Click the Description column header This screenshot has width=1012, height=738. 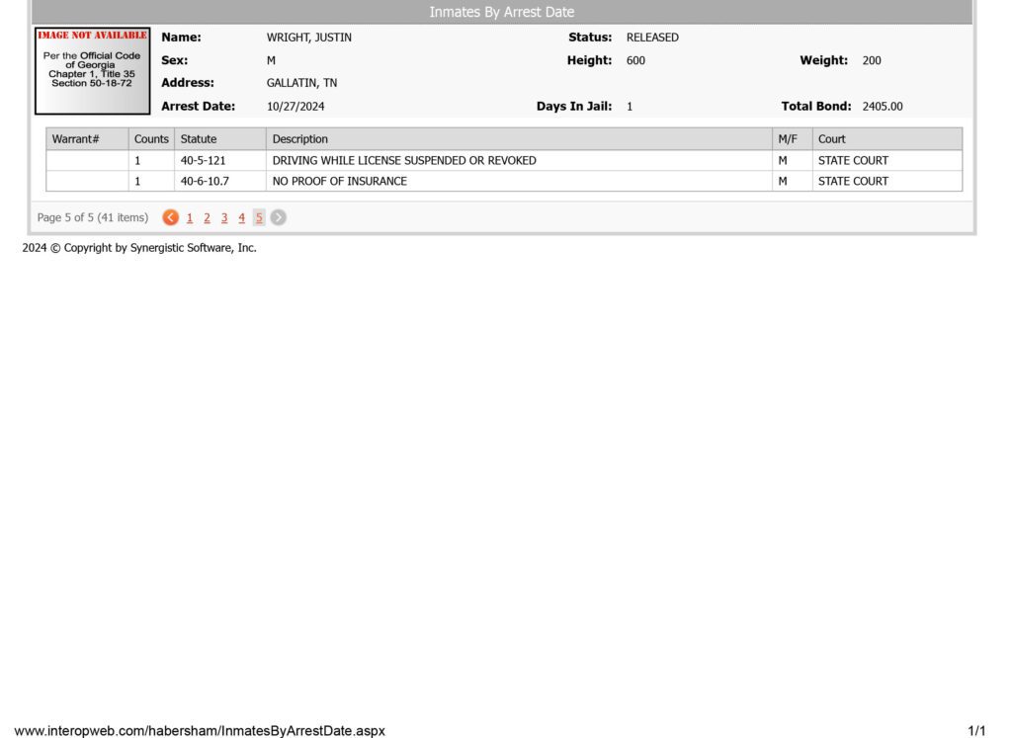519,138
